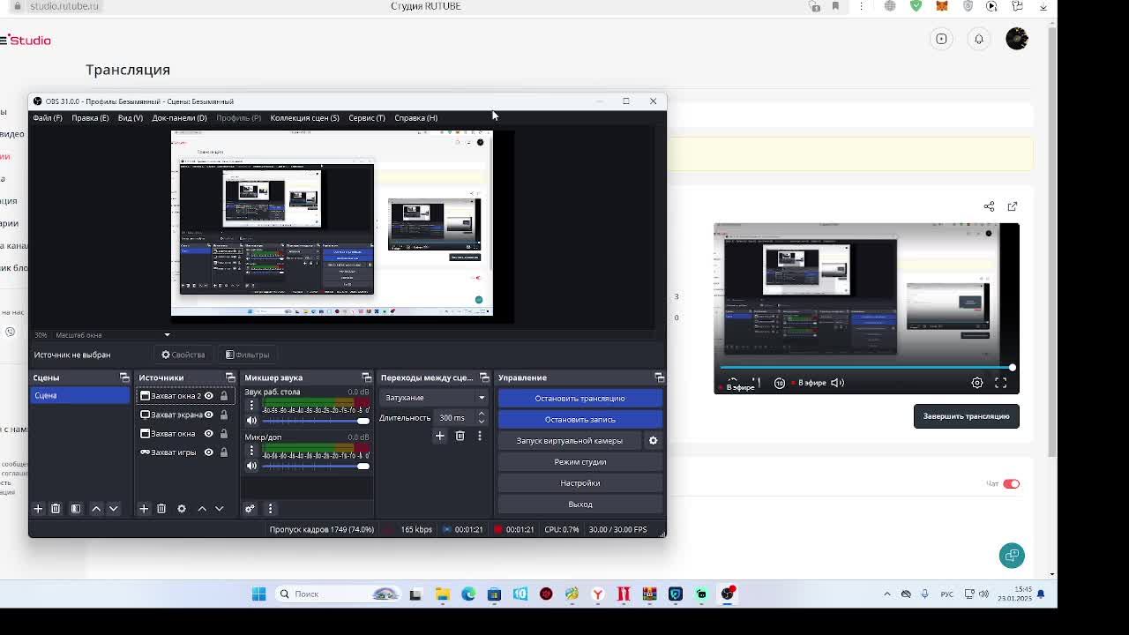1129x635 pixels.
Task: Remove selected source with trash icon
Action: click(x=161, y=509)
